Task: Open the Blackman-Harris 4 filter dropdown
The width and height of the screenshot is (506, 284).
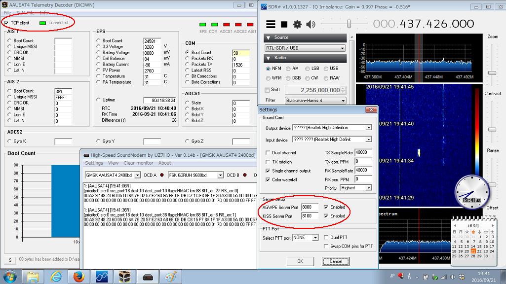Action: coord(315,100)
